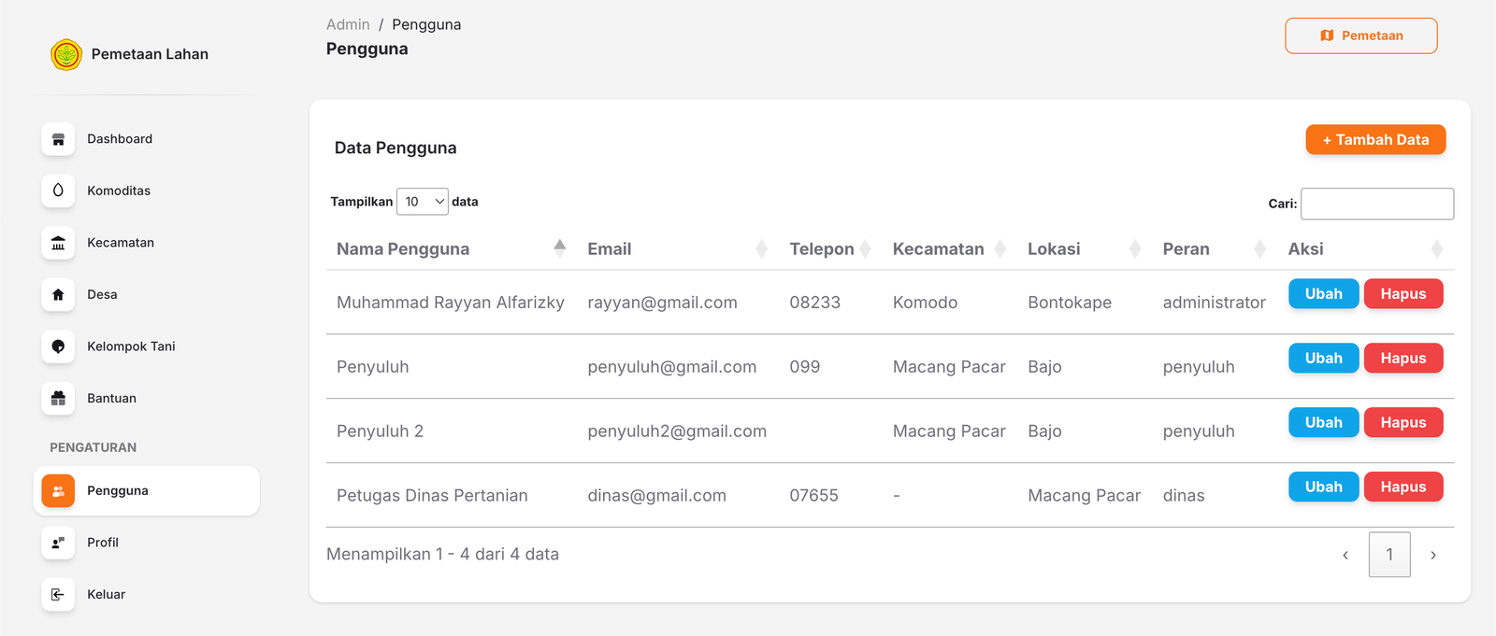Click page number 1 in pagination
Screen dimensions: 1496x636
click(x=1389, y=555)
